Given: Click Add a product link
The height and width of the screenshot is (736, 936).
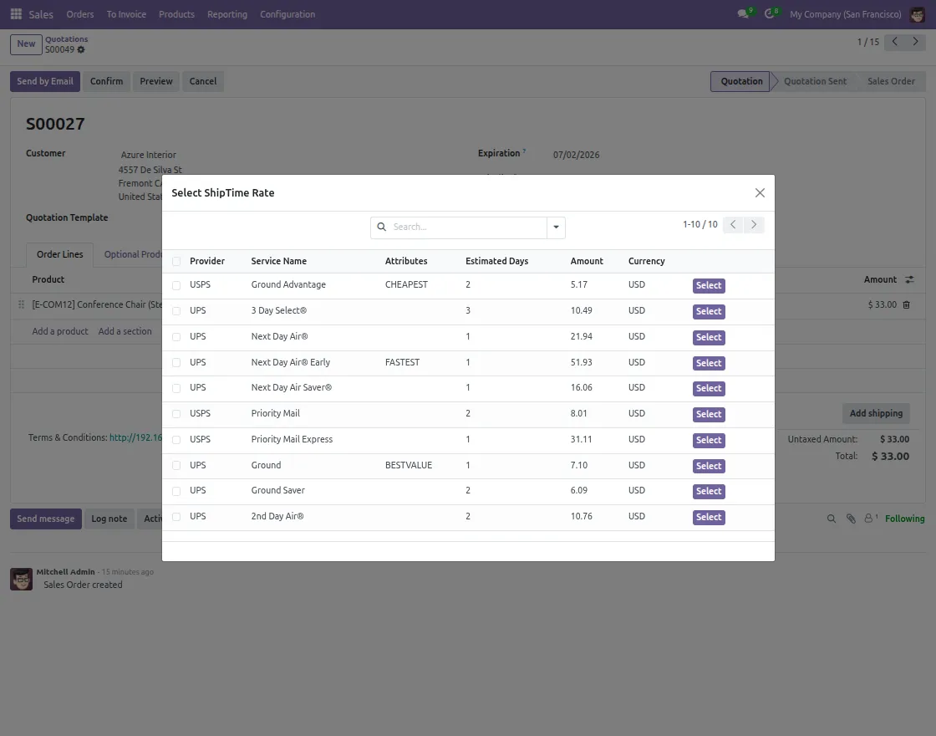Looking at the screenshot, I should pos(59,331).
